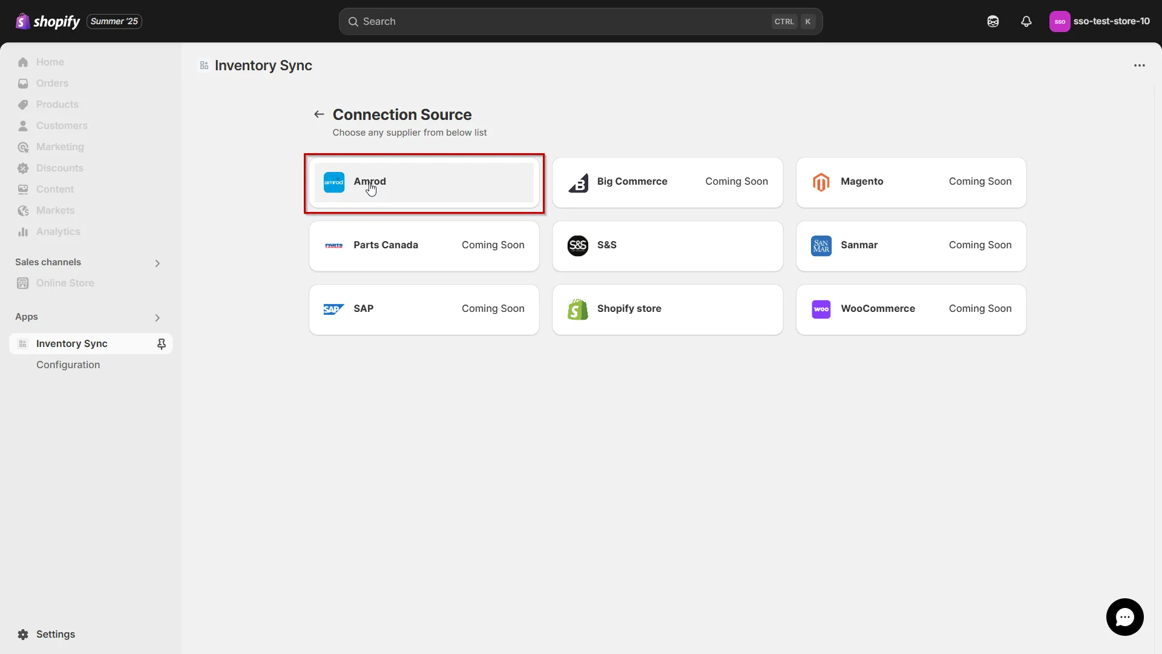The image size is (1162, 654).
Task: Click the Big Commerce logo icon
Action: pos(578,182)
